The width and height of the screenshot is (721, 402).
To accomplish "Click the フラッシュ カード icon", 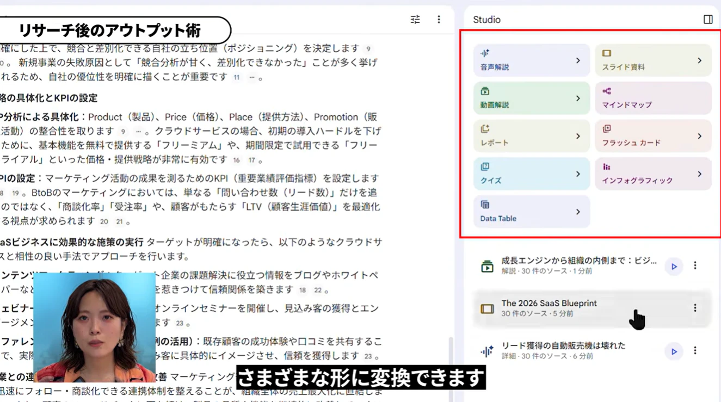I will coord(607,129).
